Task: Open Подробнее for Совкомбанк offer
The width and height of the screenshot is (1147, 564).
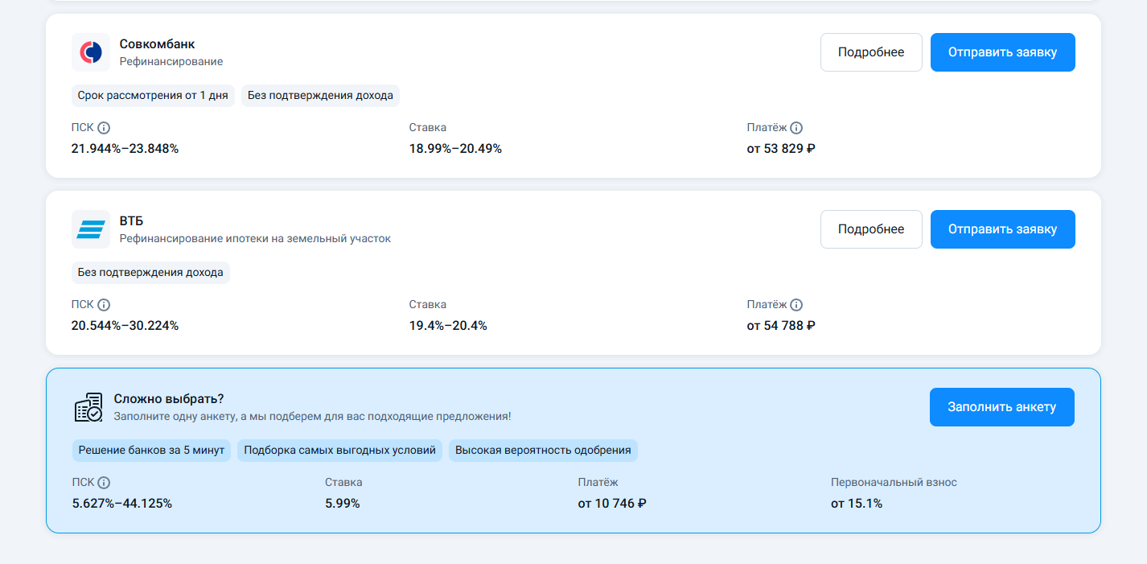Action: click(871, 52)
